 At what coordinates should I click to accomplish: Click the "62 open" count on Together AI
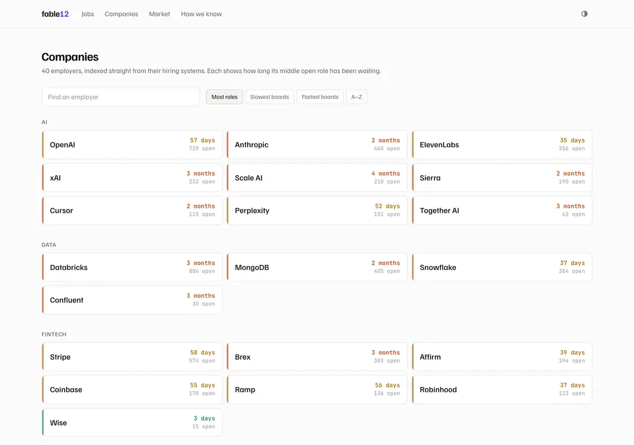(x=573, y=214)
